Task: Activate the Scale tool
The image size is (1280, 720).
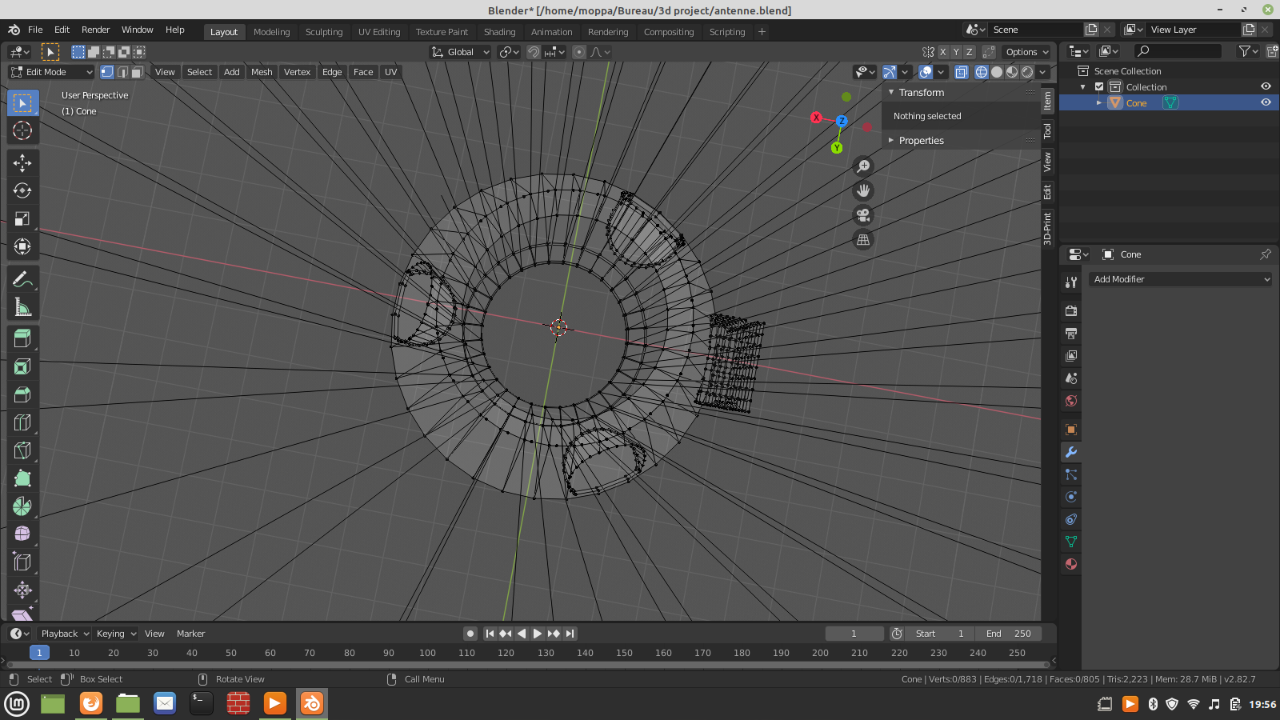Action: click(22, 218)
